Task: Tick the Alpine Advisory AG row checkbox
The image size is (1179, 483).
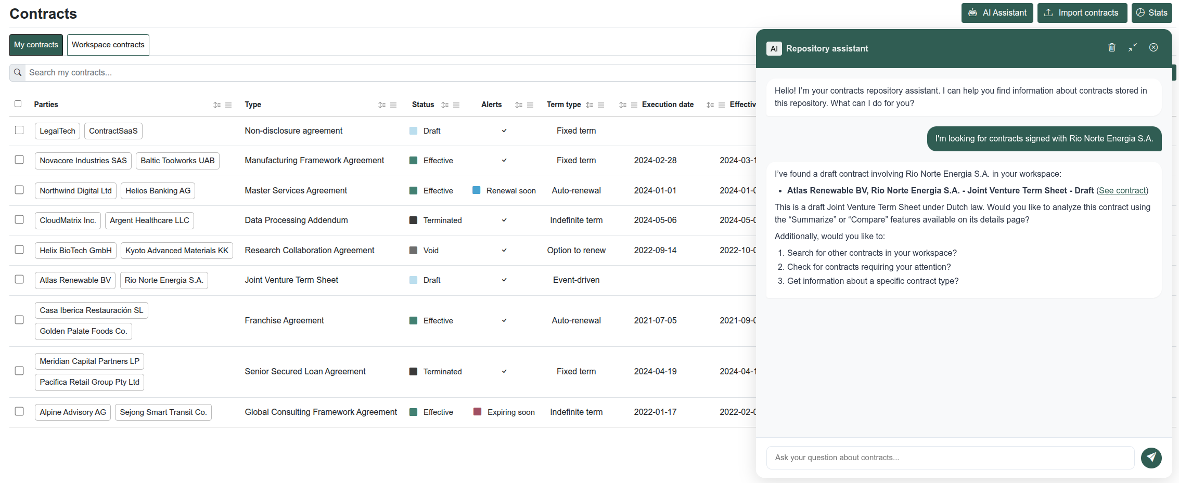Action: [x=19, y=412]
